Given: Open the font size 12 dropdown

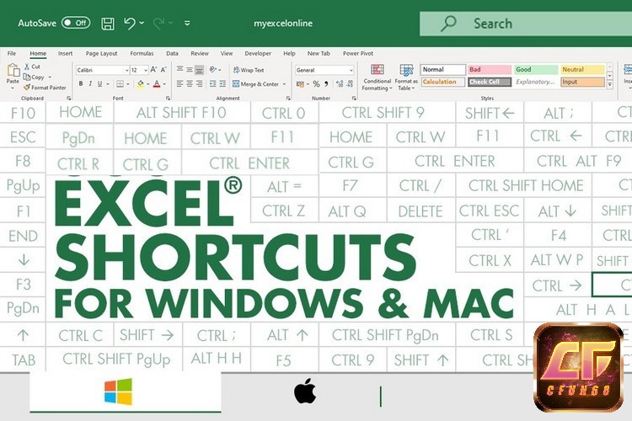Looking at the screenshot, I should [146, 70].
